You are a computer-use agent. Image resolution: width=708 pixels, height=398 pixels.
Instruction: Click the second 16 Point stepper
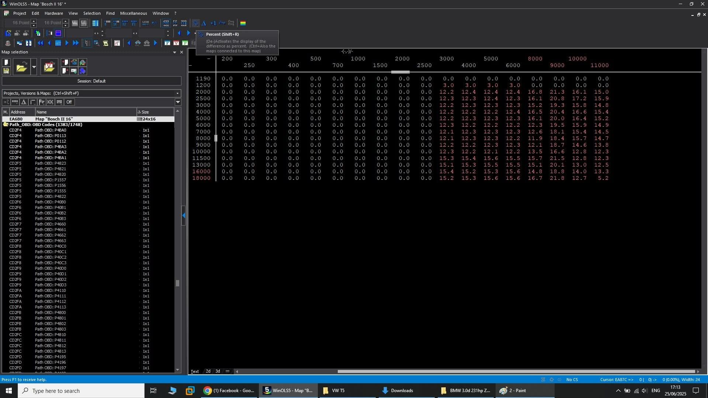pyautogui.click(x=65, y=23)
